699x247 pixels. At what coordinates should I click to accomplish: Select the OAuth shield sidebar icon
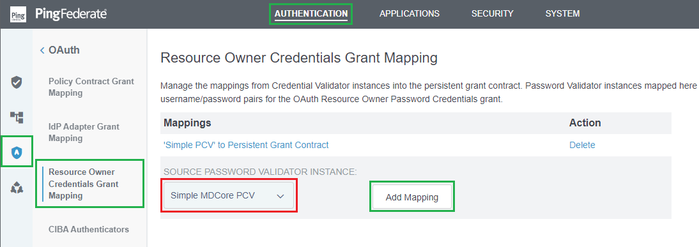[17, 152]
